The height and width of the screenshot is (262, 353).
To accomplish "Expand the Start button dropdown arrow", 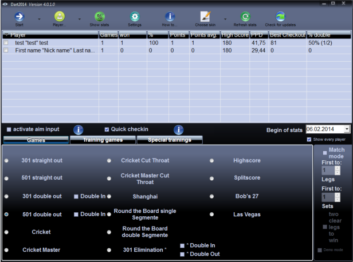I will (x=38, y=19).
